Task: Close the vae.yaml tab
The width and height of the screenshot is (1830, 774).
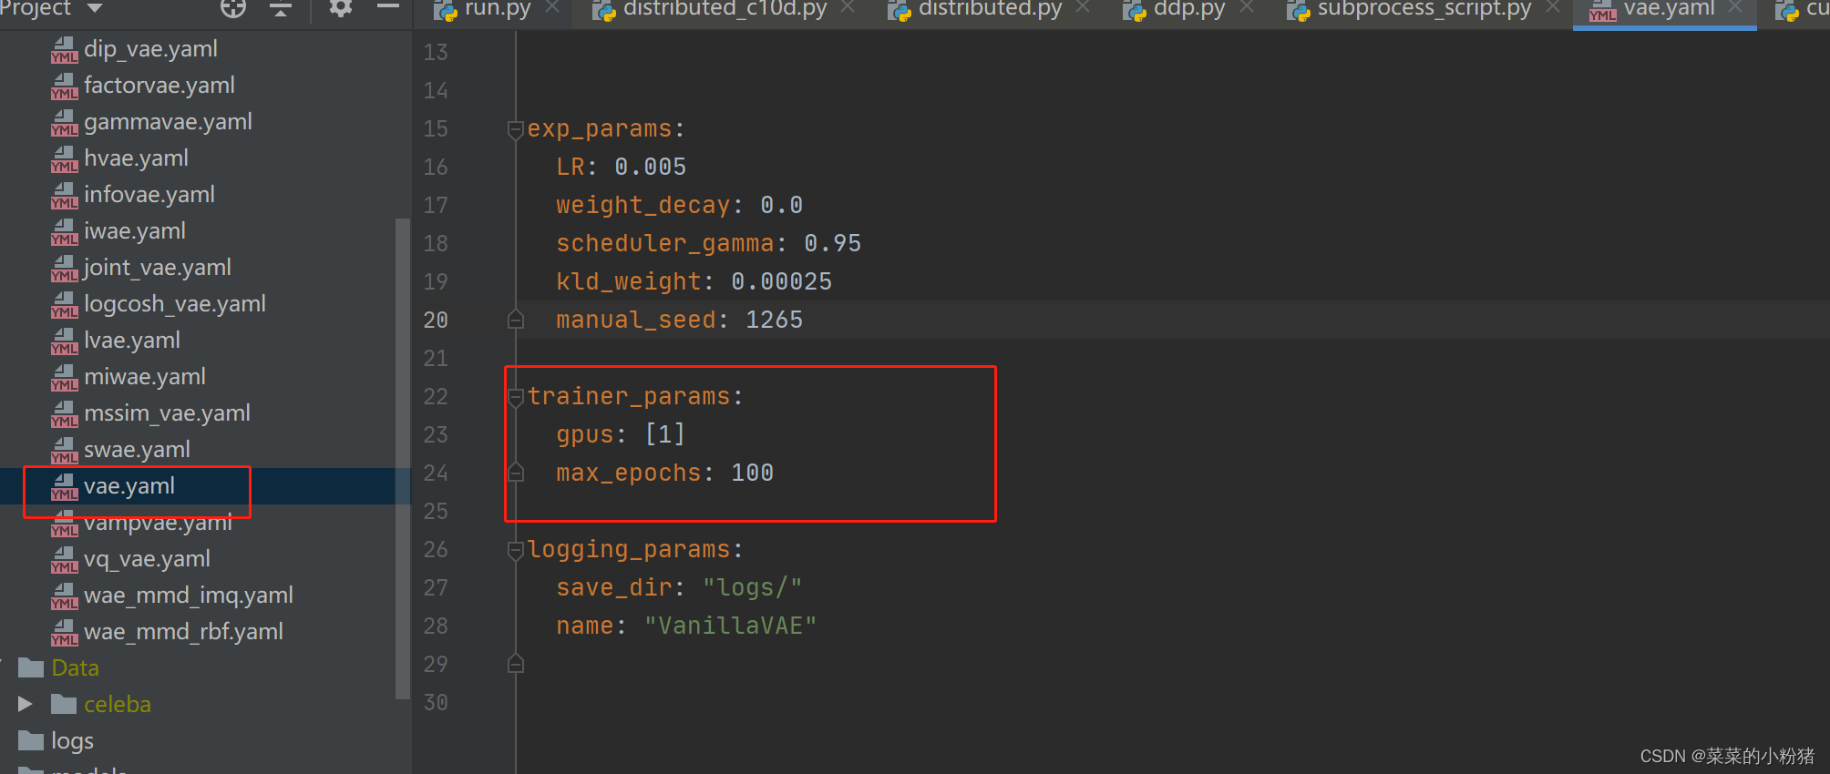Action: click(x=1735, y=7)
